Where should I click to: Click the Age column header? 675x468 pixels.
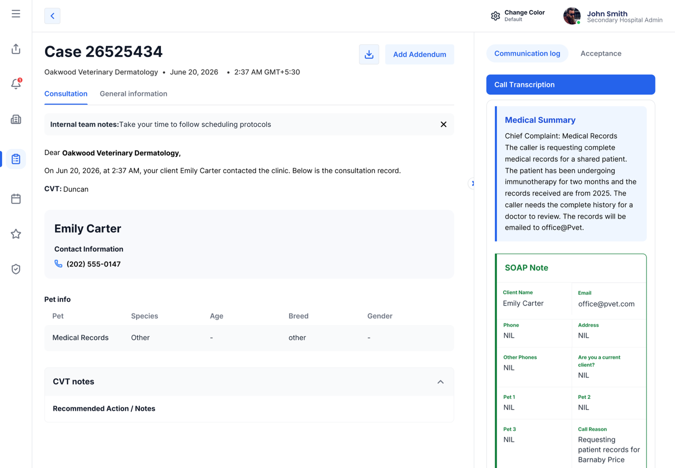point(216,316)
